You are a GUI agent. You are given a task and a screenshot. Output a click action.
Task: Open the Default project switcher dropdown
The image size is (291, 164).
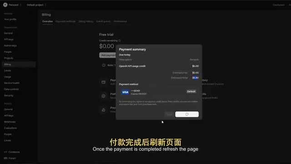36,5
